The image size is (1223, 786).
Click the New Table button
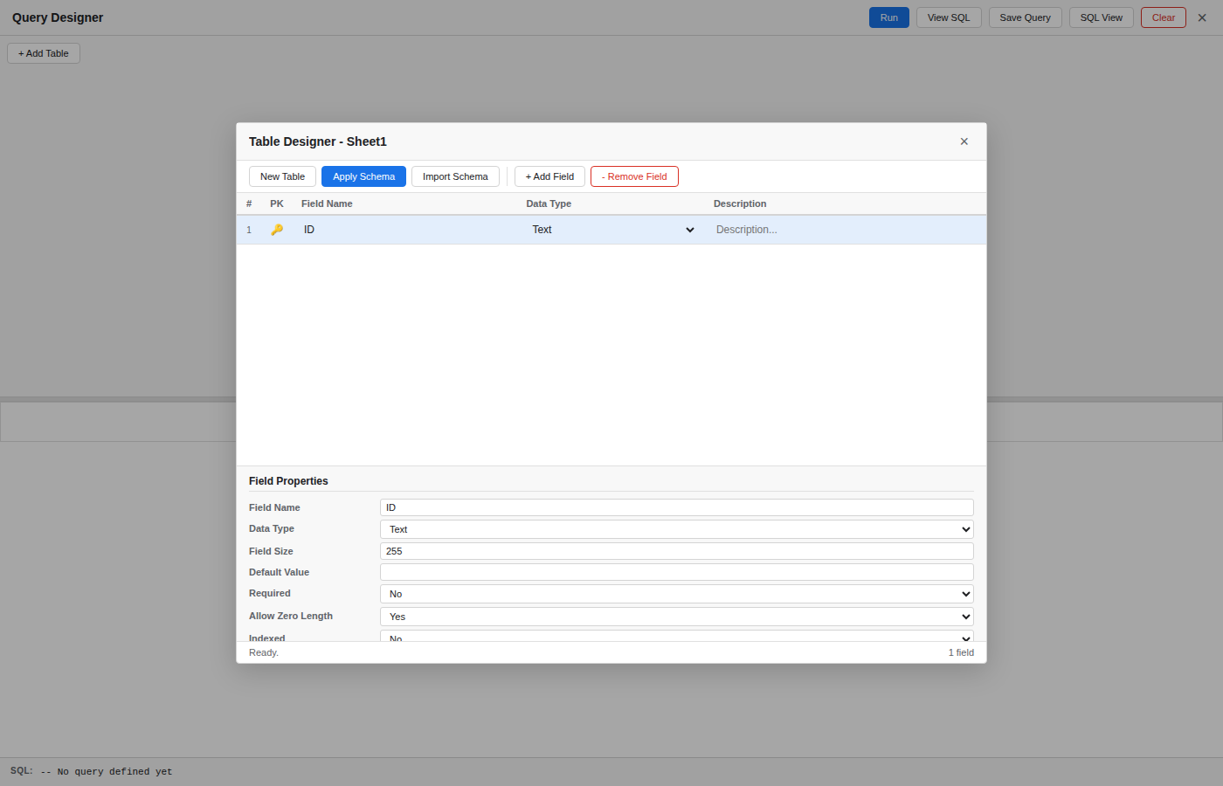(x=282, y=176)
